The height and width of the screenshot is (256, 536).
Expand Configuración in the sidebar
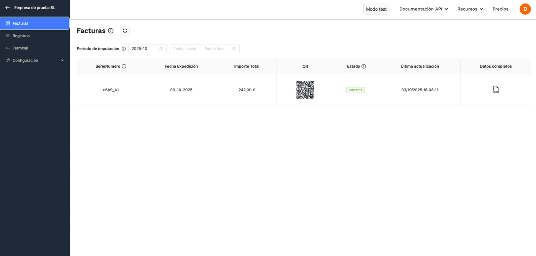(x=35, y=60)
